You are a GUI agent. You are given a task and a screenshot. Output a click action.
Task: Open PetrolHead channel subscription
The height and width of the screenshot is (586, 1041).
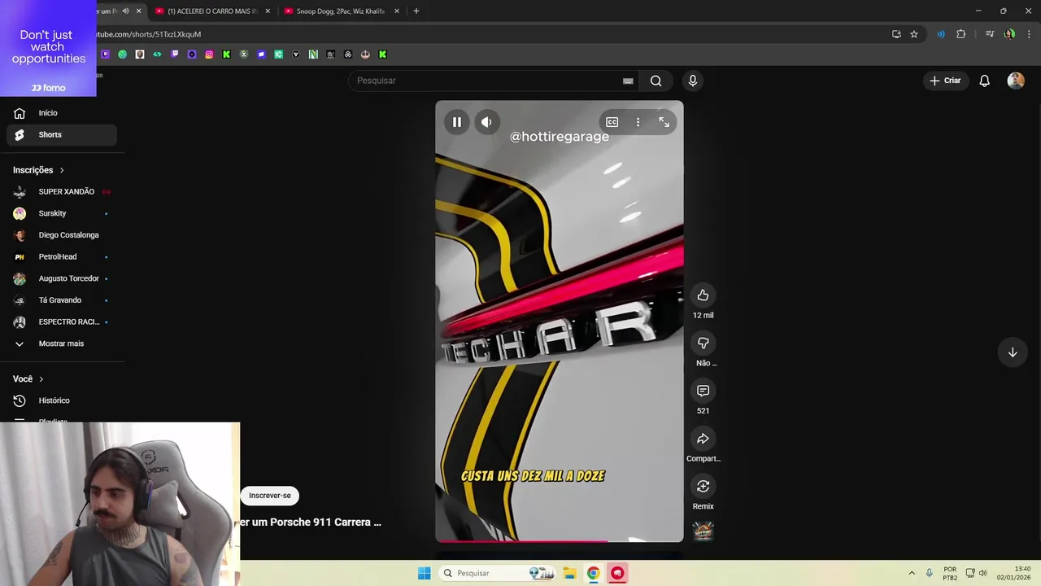[62, 256]
